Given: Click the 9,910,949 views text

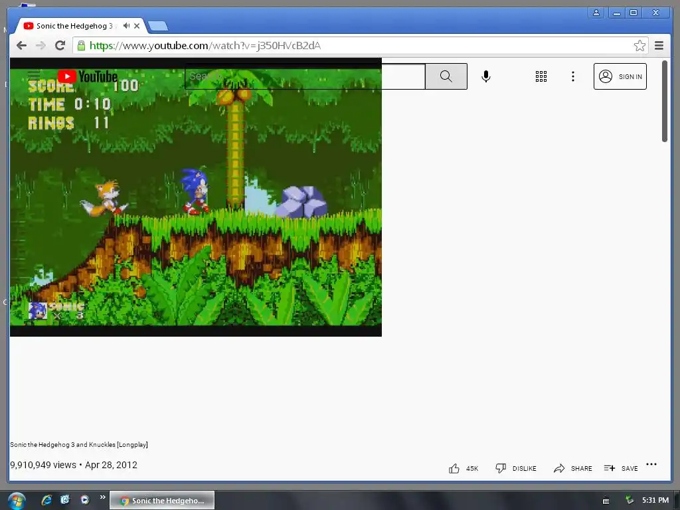Looking at the screenshot, I should pos(43,465).
